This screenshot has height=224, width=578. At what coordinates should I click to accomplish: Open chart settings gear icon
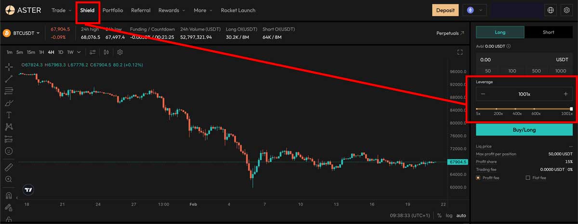point(120,52)
